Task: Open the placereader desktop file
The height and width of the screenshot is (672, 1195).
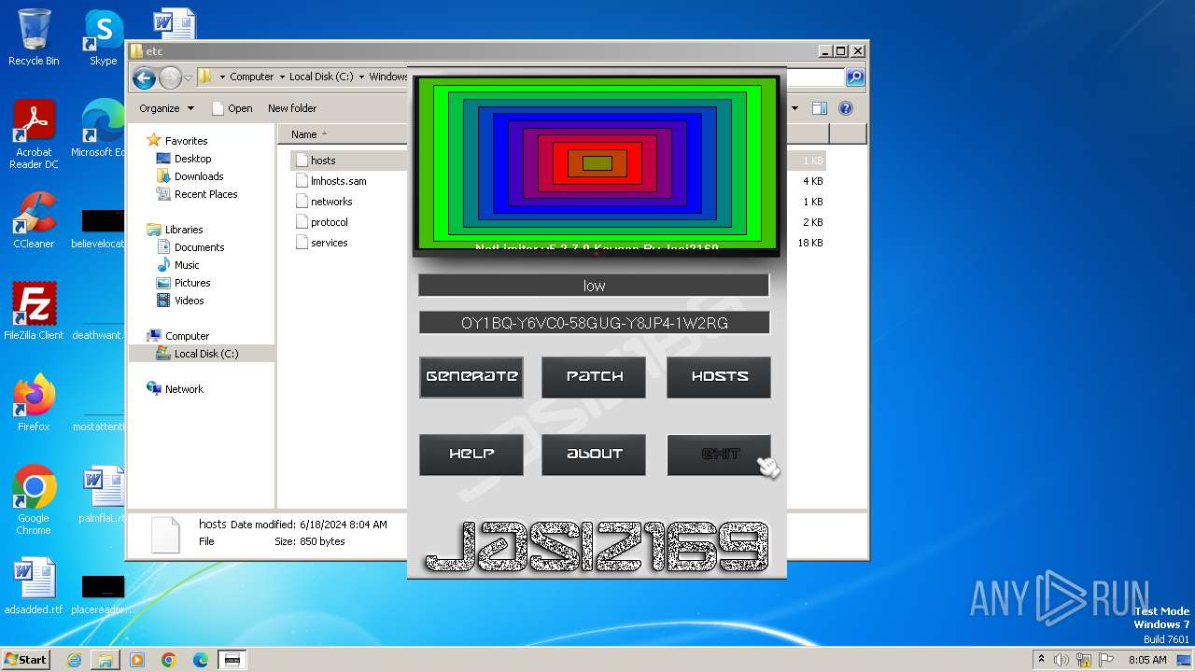Action: (x=102, y=592)
